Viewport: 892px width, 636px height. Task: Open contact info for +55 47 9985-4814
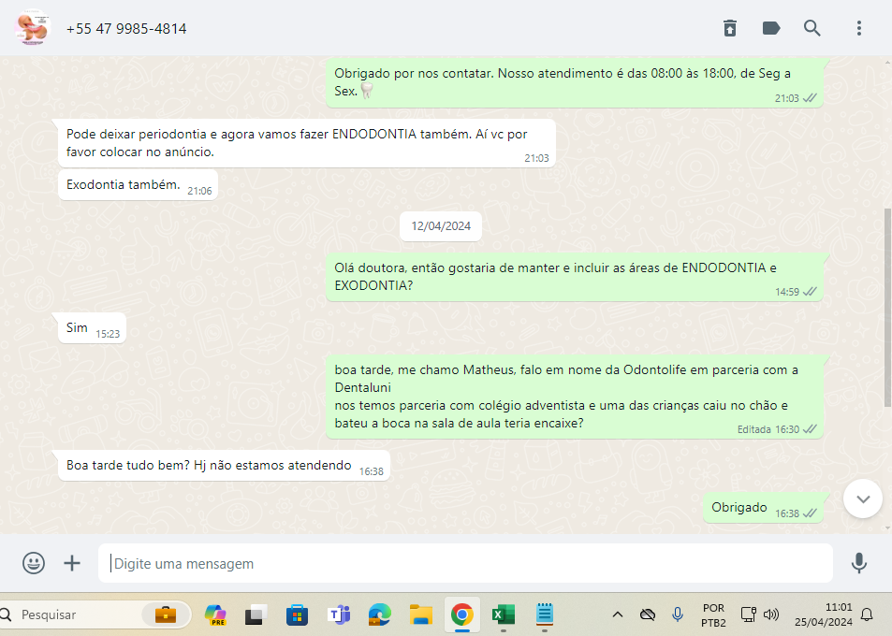(126, 29)
